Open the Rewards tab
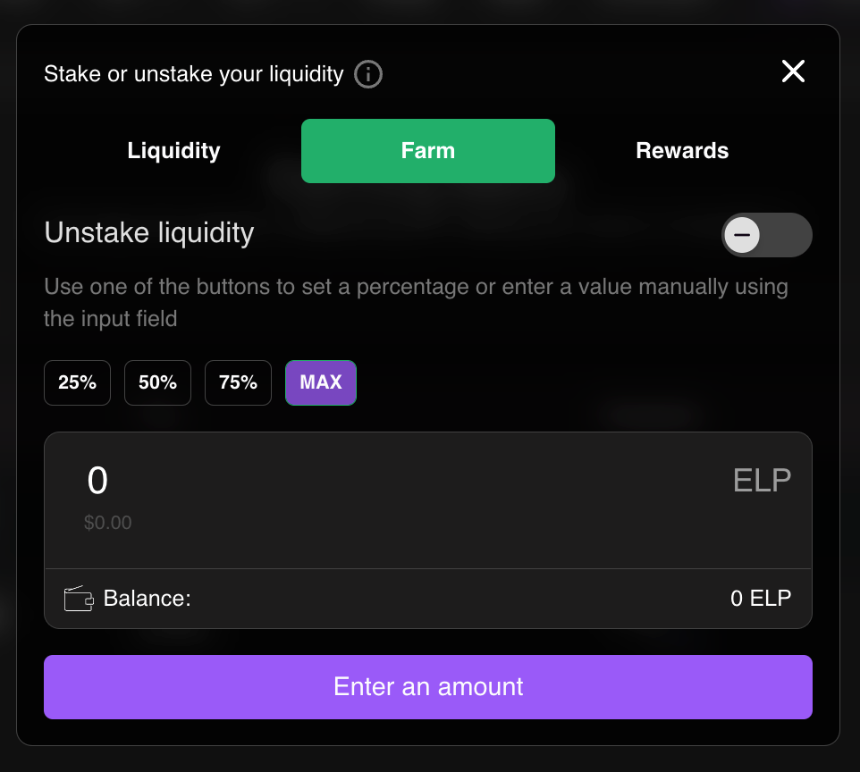This screenshot has height=772, width=860. (x=682, y=151)
